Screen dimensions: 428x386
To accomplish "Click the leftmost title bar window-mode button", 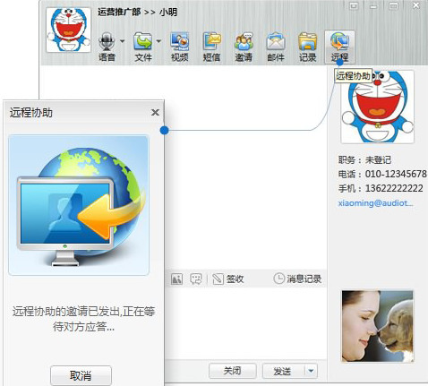I will pyautogui.click(x=354, y=6).
